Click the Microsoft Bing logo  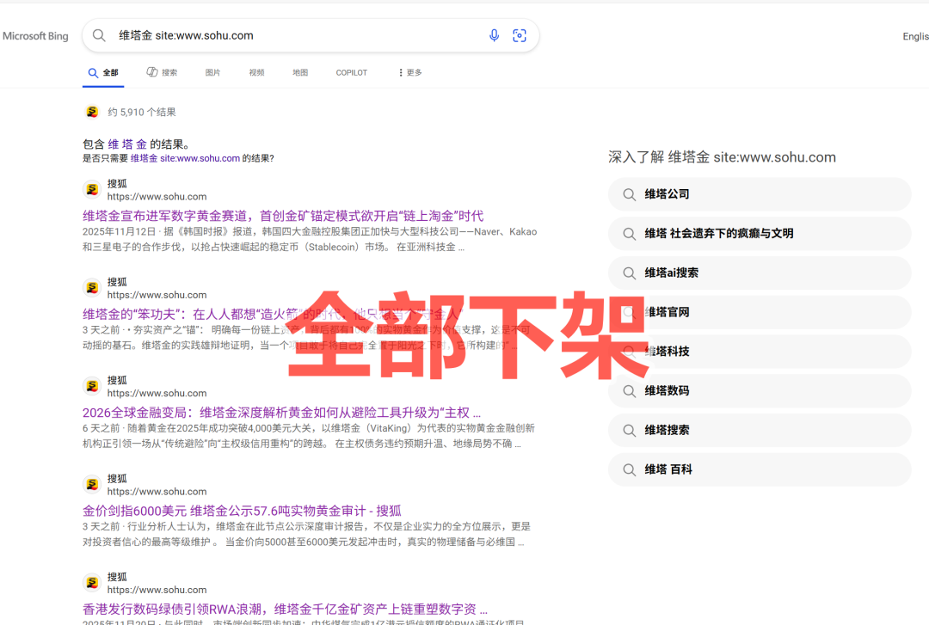[35, 35]
